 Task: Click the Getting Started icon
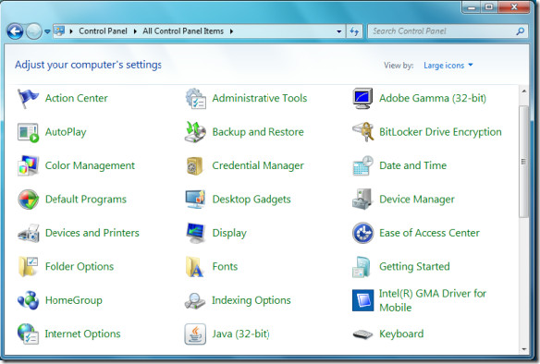362,267
